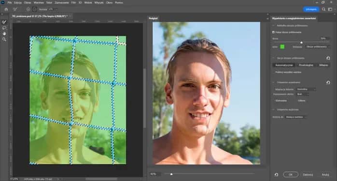Close the document tab with its X
Image resolution: width=337 pixels, height=181 pixels.
[x=70, y=16]
